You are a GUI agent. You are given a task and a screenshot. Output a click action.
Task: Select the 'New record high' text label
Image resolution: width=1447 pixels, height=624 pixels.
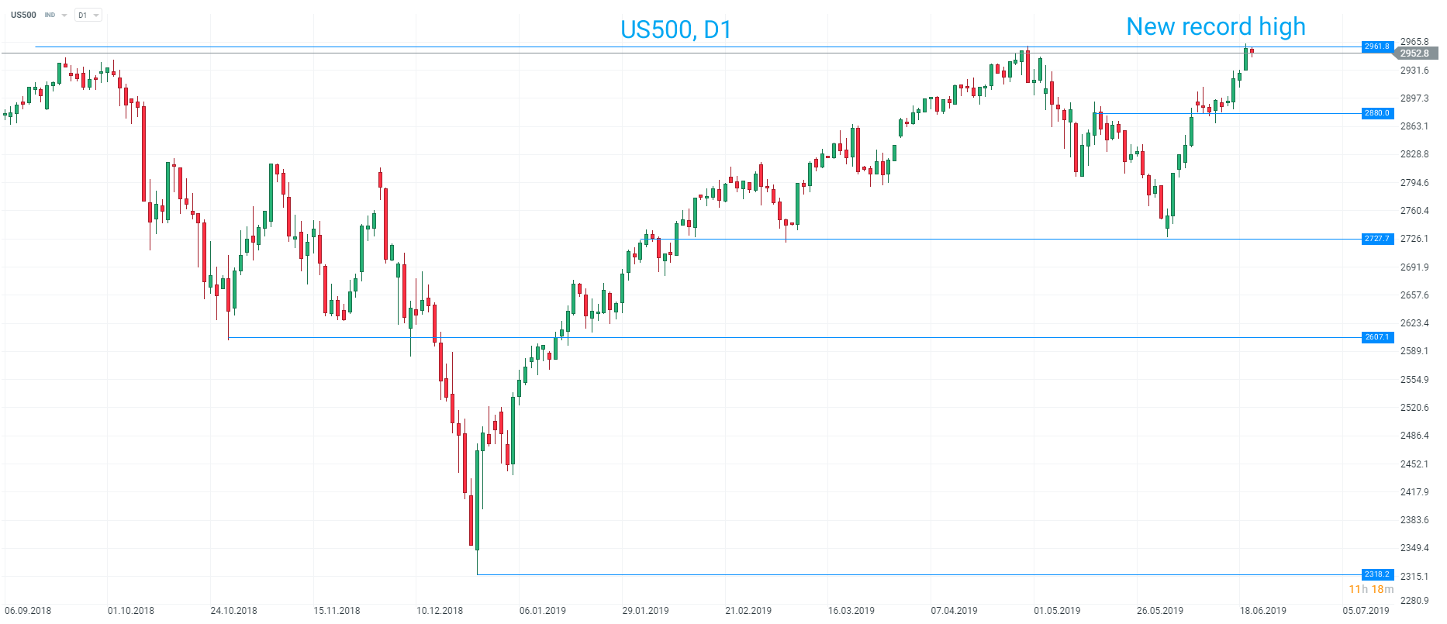click(1215, 27)
